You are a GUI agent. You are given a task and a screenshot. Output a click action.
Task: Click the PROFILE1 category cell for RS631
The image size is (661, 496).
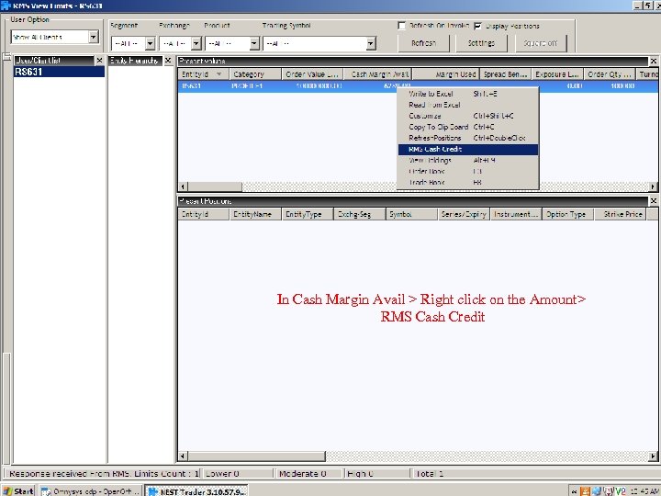(255, 86)
